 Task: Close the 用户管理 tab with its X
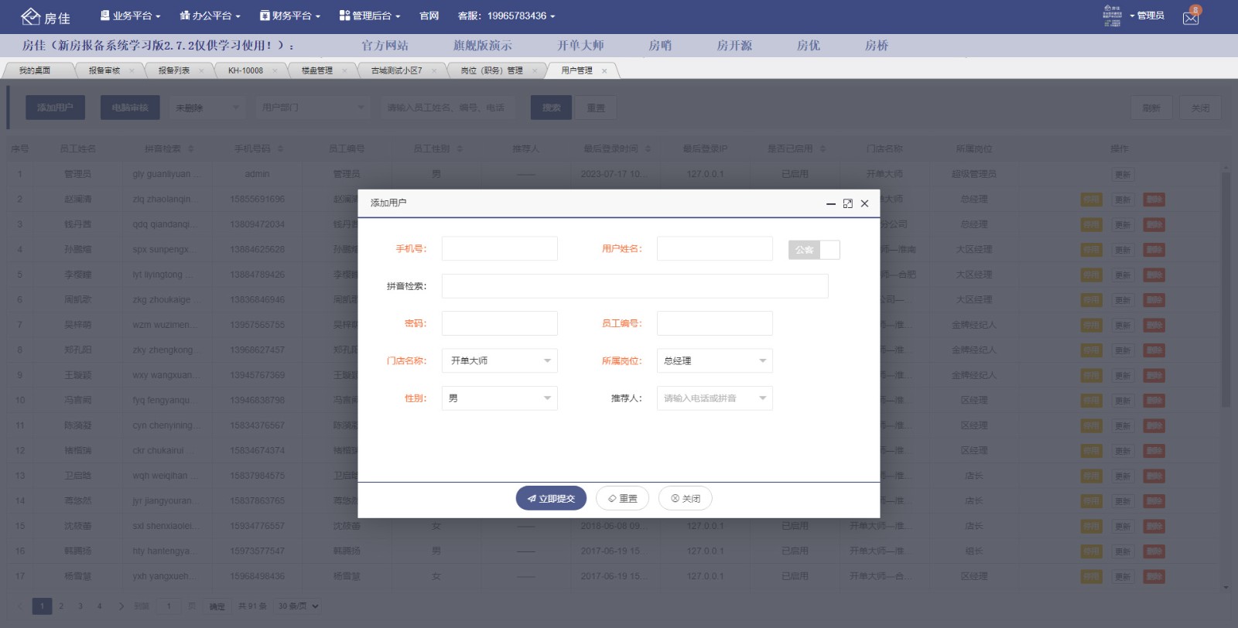tap(604, 71)
